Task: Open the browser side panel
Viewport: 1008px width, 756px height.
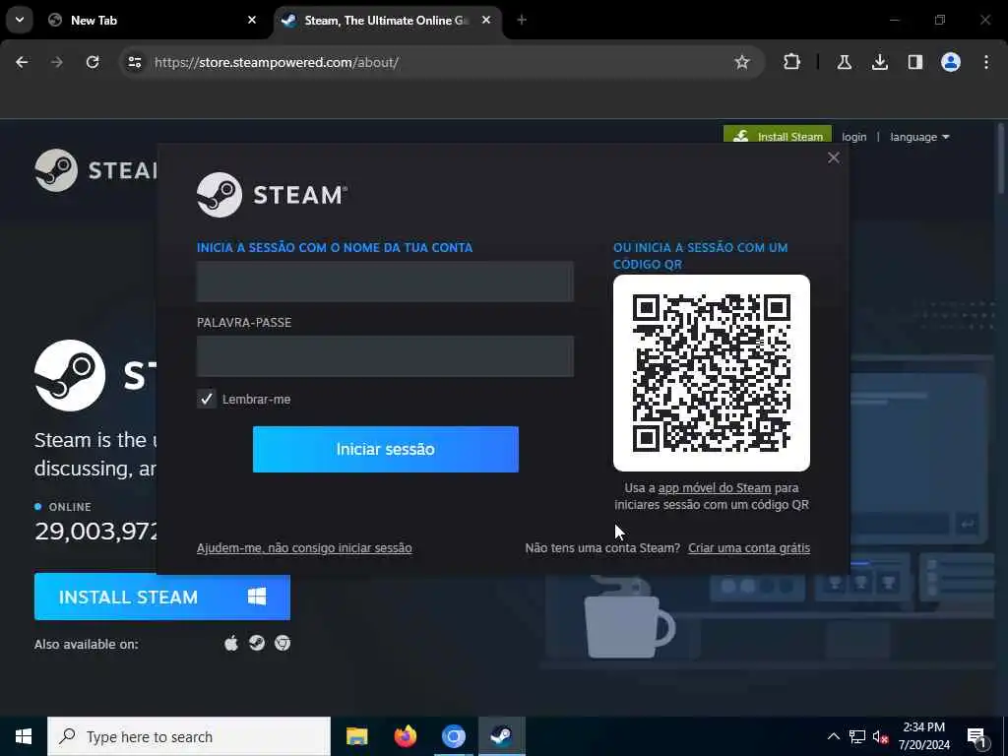Action: pos(914,62)
